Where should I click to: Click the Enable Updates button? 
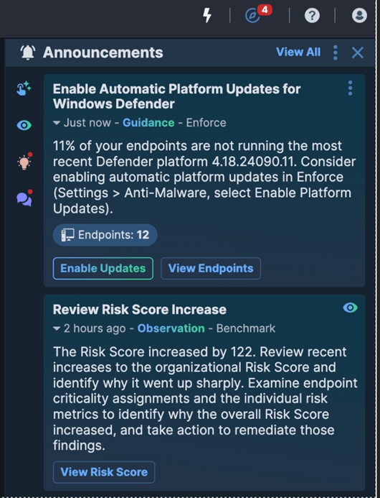pyautogui.click(x=103, y=268)
